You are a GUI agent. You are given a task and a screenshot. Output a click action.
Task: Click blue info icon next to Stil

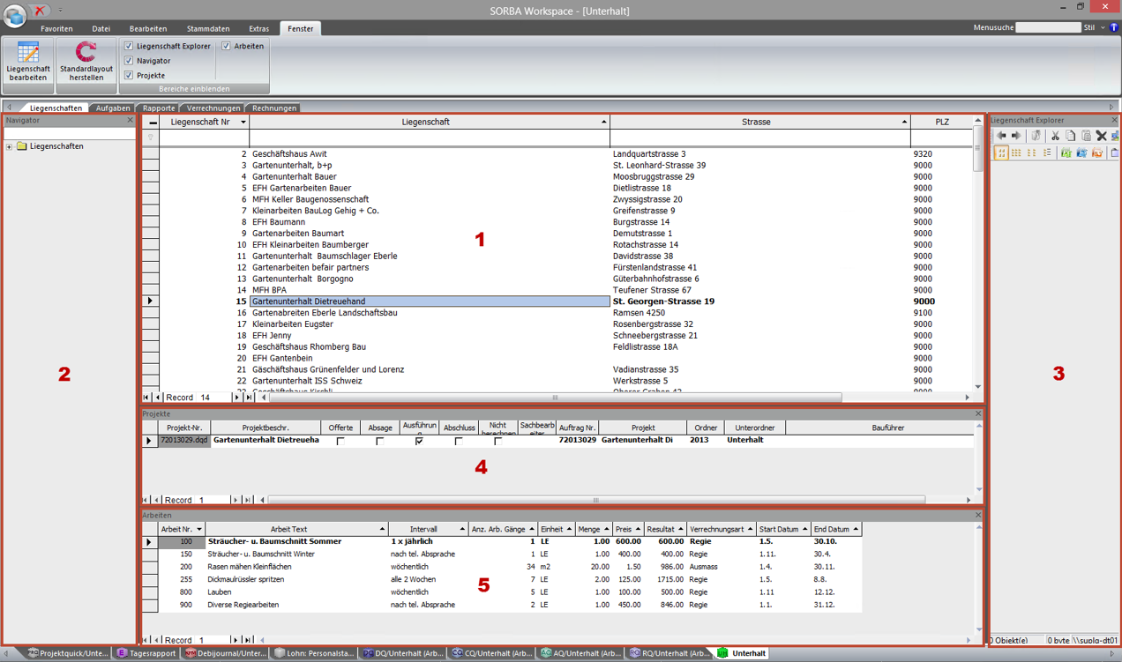tap(1113, 28)
